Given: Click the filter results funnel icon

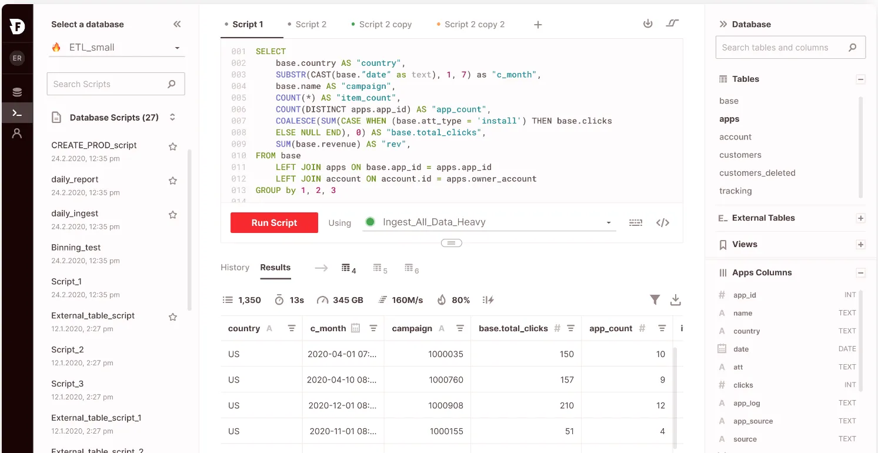Looking at the screenshot, I should [x=655, y=300].
